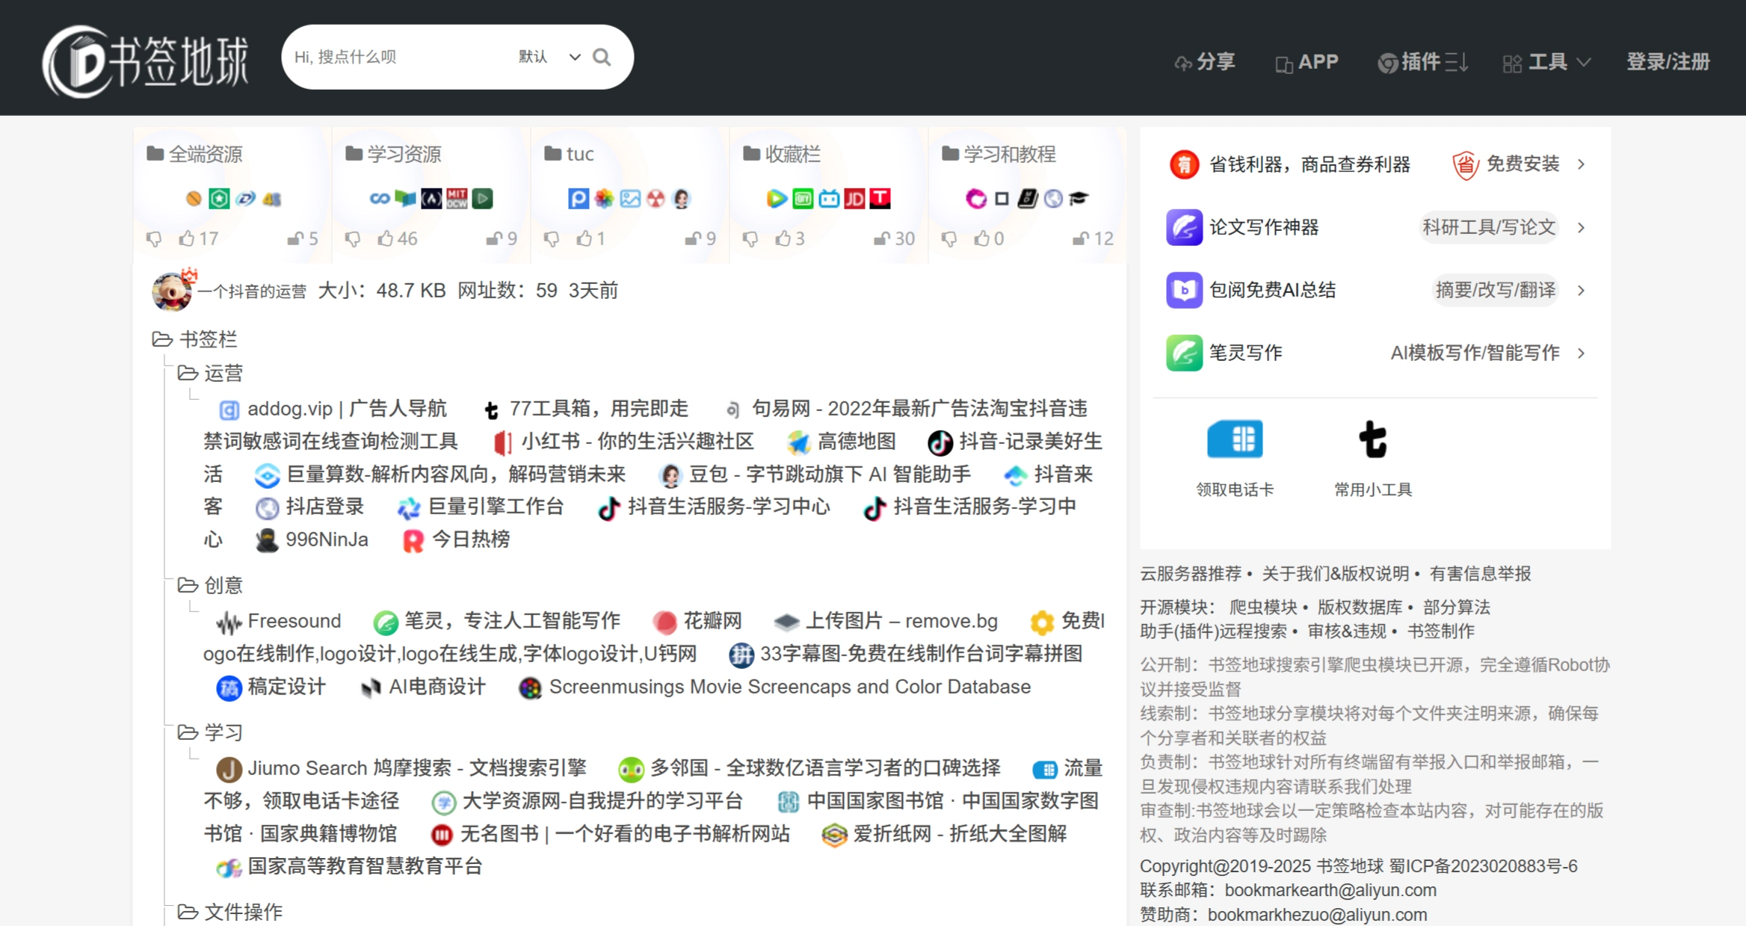Open the 高德地图 bookmark icon

coord(798,442)
